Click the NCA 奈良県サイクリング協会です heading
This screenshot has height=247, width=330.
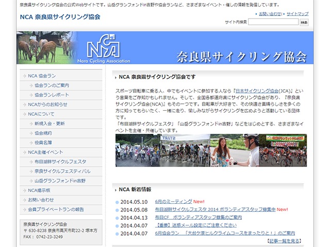pyautogui.click(x=157, y=77)
